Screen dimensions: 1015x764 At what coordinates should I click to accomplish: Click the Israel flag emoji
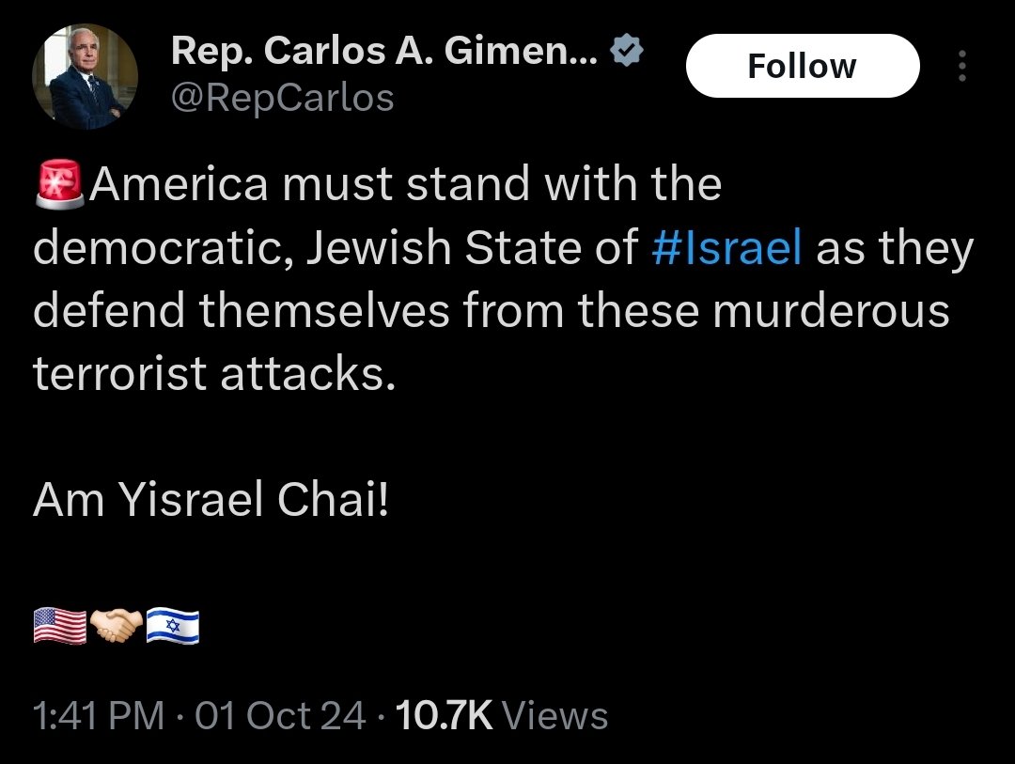coord(173,625)
